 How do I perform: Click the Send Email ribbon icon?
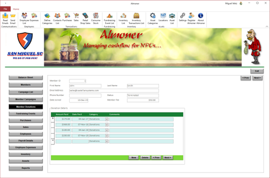point(13,18)
